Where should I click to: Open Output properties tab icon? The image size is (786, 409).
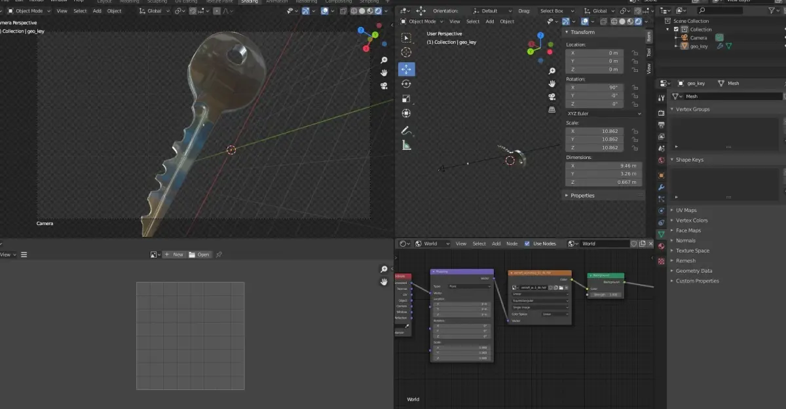tap(661, 124)
